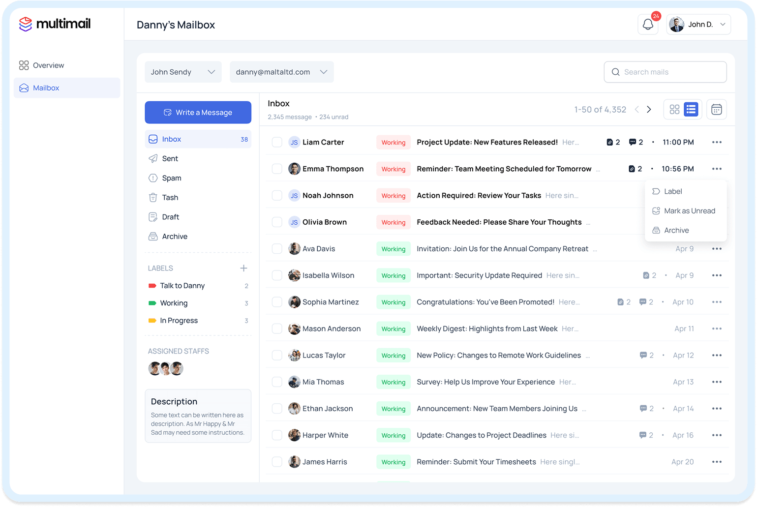Click inside the Search mails field
Viewport: 757px width, 507px height.
(665, 72)
